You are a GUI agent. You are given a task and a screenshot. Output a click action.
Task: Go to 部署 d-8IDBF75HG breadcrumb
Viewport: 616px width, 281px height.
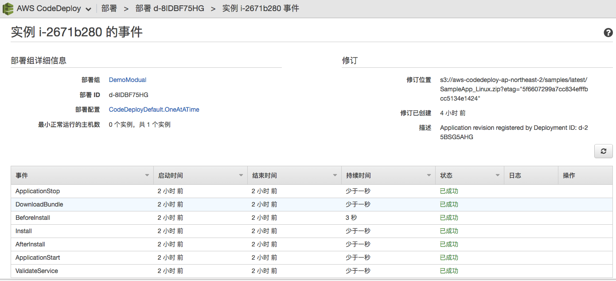pos(170,8)
